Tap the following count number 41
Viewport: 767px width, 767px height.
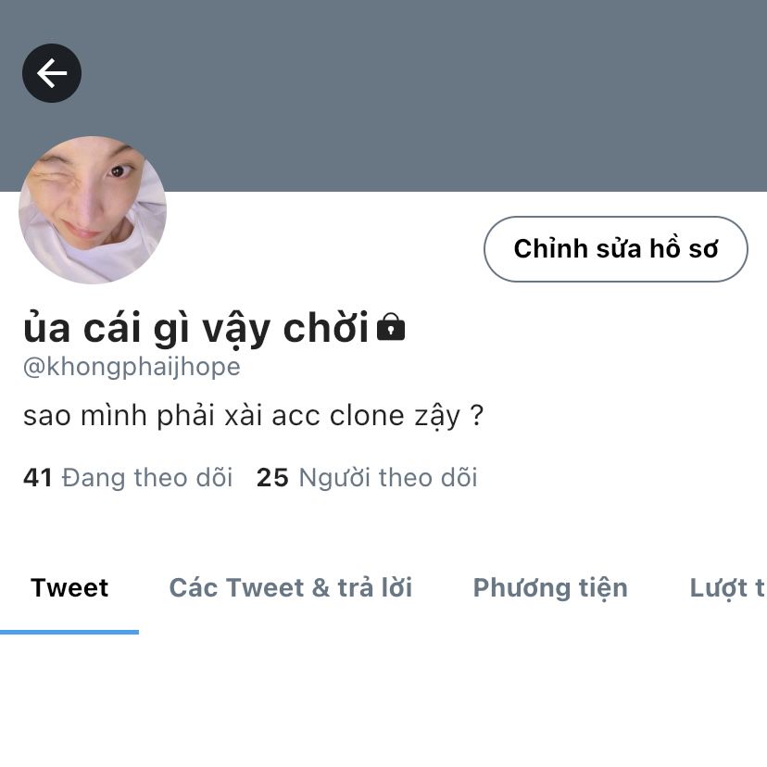click(38, 477)
